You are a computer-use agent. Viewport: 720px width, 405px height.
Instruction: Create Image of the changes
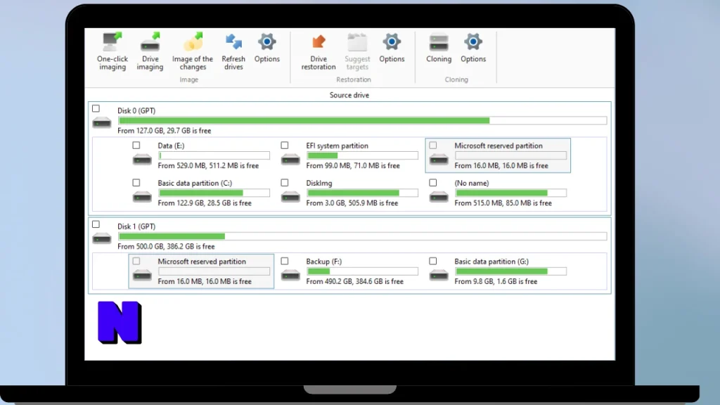pos(193,51)
